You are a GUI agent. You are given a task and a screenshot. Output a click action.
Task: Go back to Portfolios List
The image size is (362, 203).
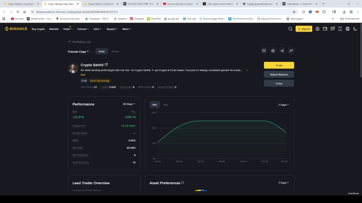tap(79, 42)
